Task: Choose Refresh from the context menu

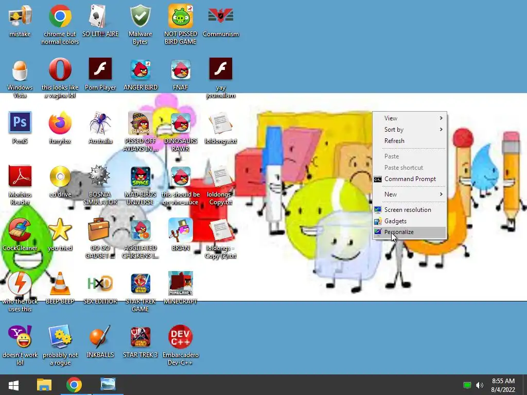Action: 410,141
